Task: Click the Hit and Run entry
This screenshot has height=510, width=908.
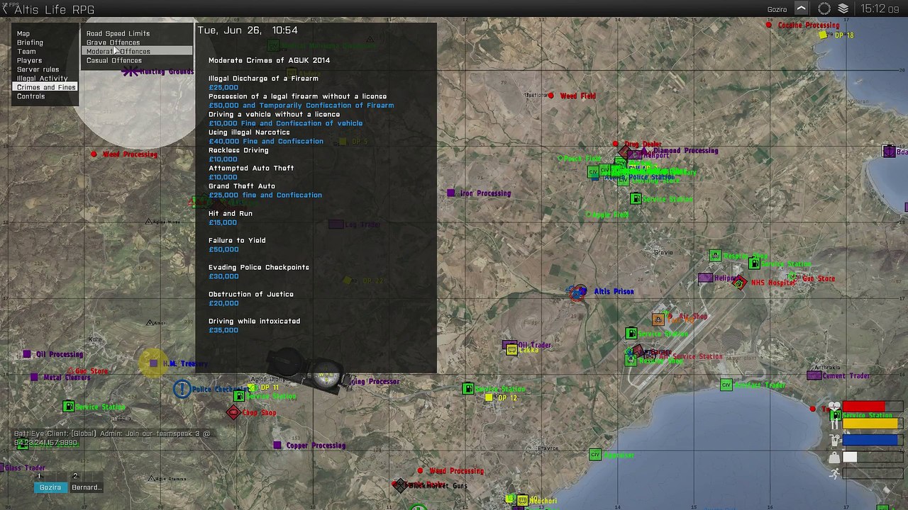Action: coord(230,213)
